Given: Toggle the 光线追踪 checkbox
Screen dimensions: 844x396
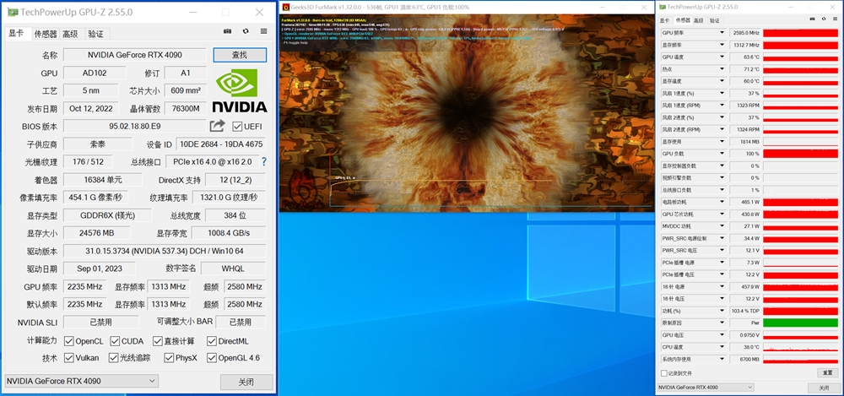Looking at the screenshot, I should [x=113, y=358].
